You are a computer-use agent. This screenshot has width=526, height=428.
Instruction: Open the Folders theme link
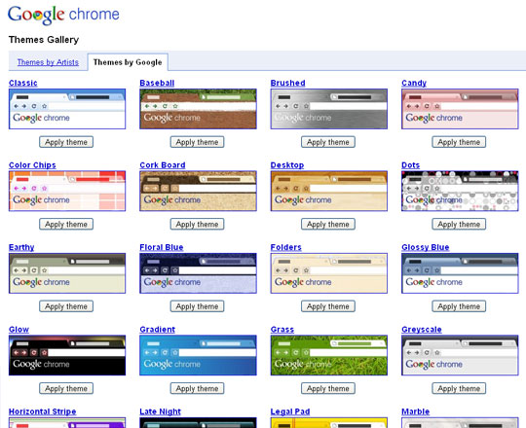pyautogui.click(x=286, y=247)
